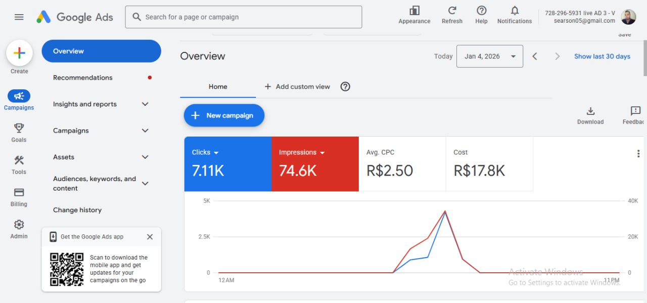Open the scorecard three-dot menu
This screenshot has height=303, width=647.
tap(638, 154)
